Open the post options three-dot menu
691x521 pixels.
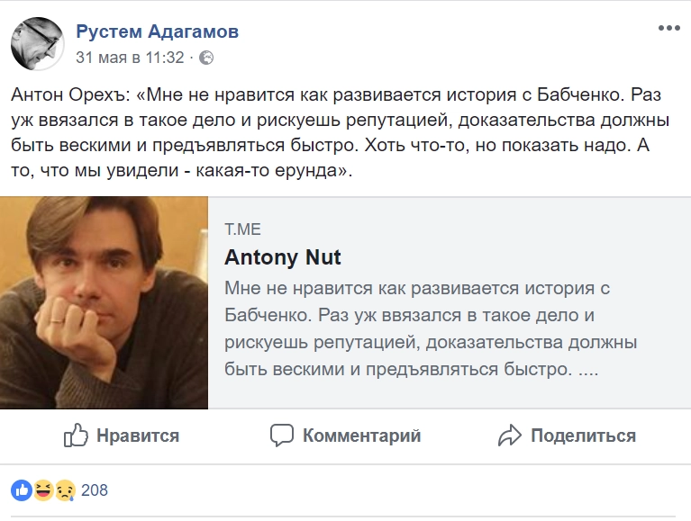pos(668,30)
